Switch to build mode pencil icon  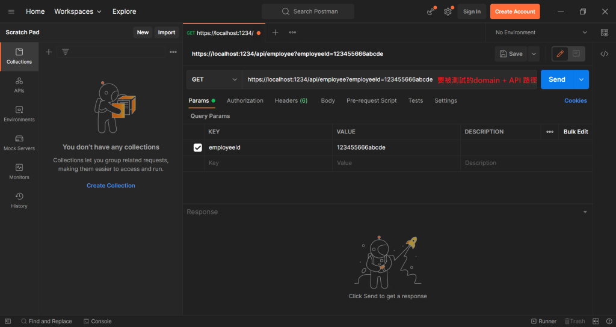pyautogui.click(x=560, y=53)
